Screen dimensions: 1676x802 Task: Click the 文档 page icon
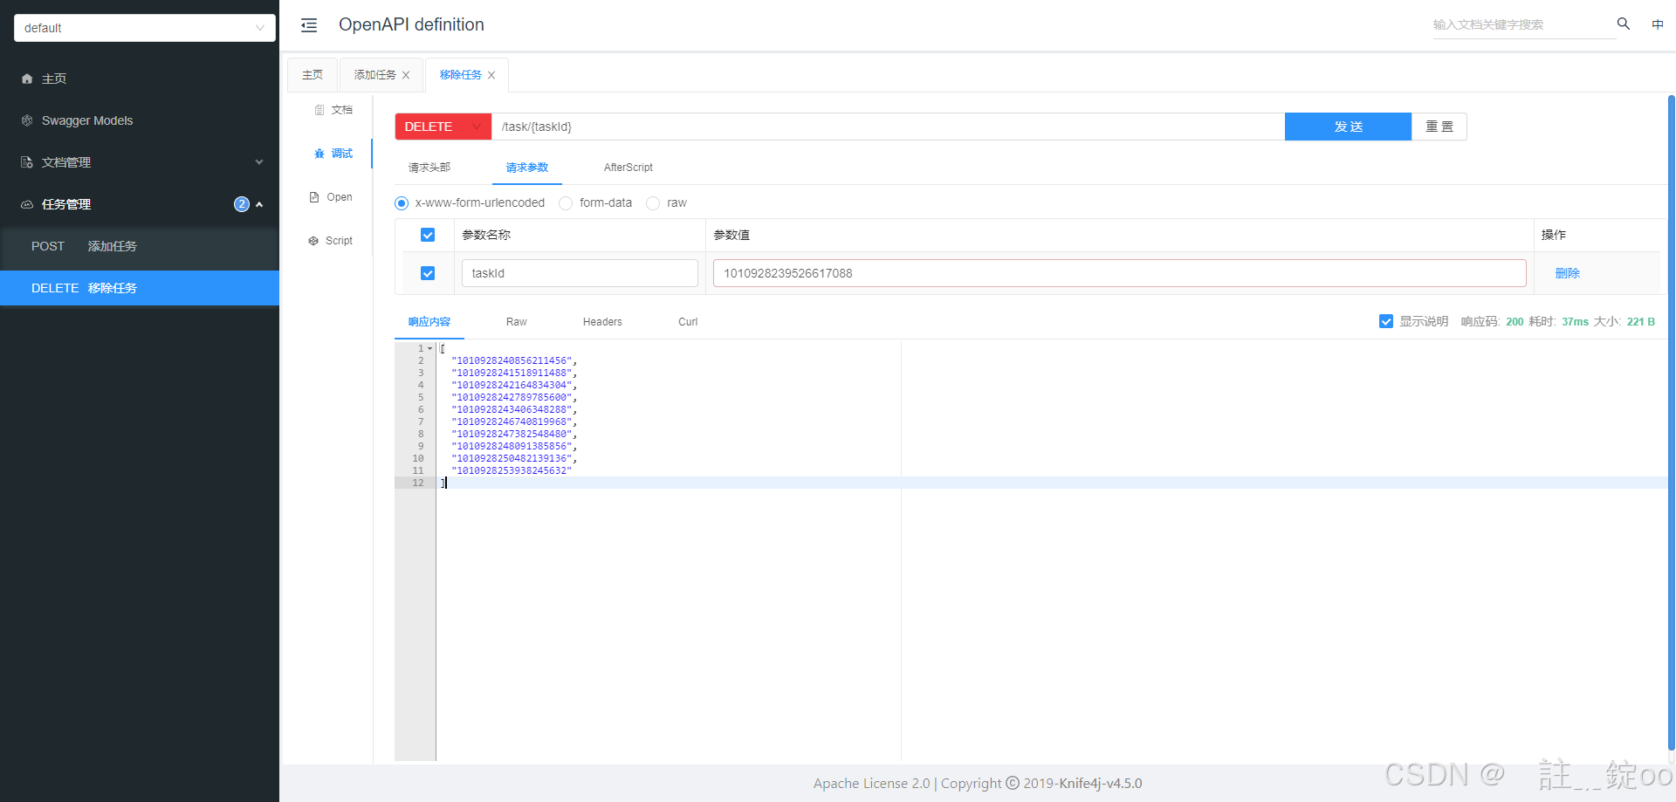point(319,110)
